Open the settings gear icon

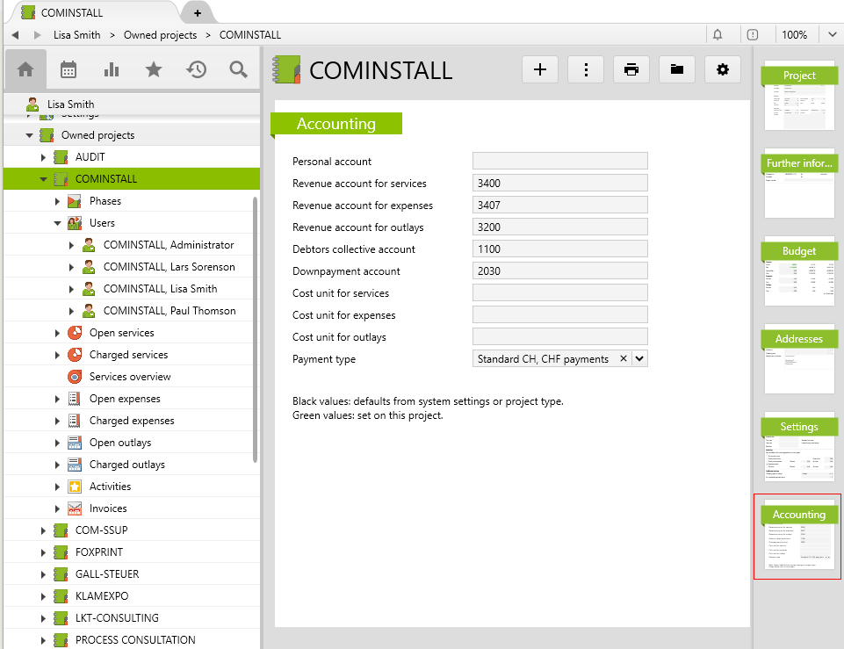(x=722, y=69)
